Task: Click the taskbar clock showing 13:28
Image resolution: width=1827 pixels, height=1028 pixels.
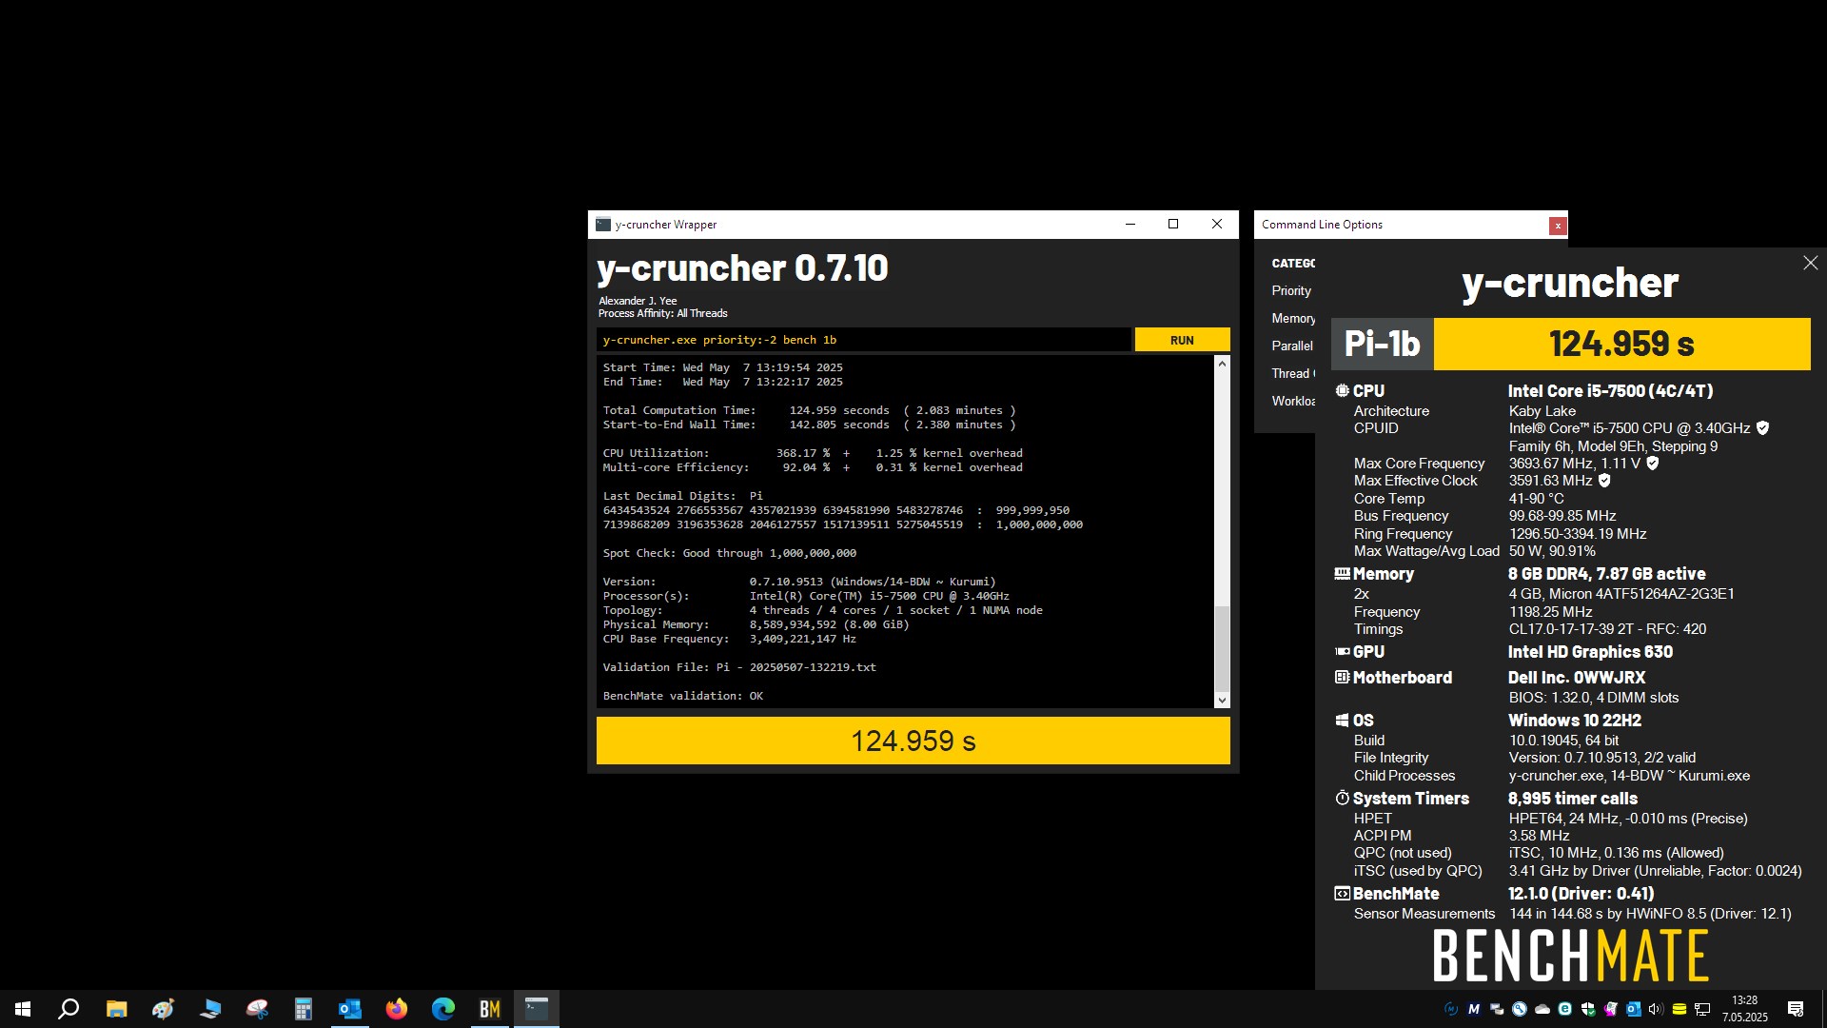Action: [x=1745, y=1009]
